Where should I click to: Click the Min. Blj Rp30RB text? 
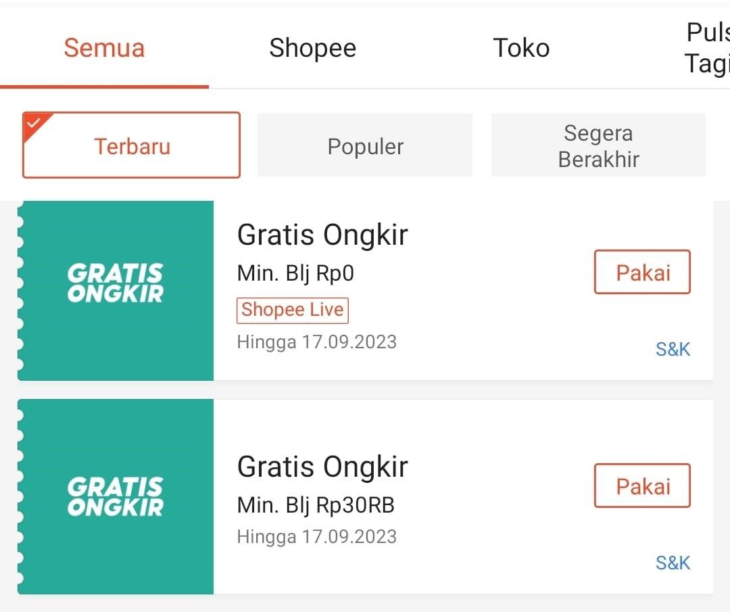click(316, 505)
